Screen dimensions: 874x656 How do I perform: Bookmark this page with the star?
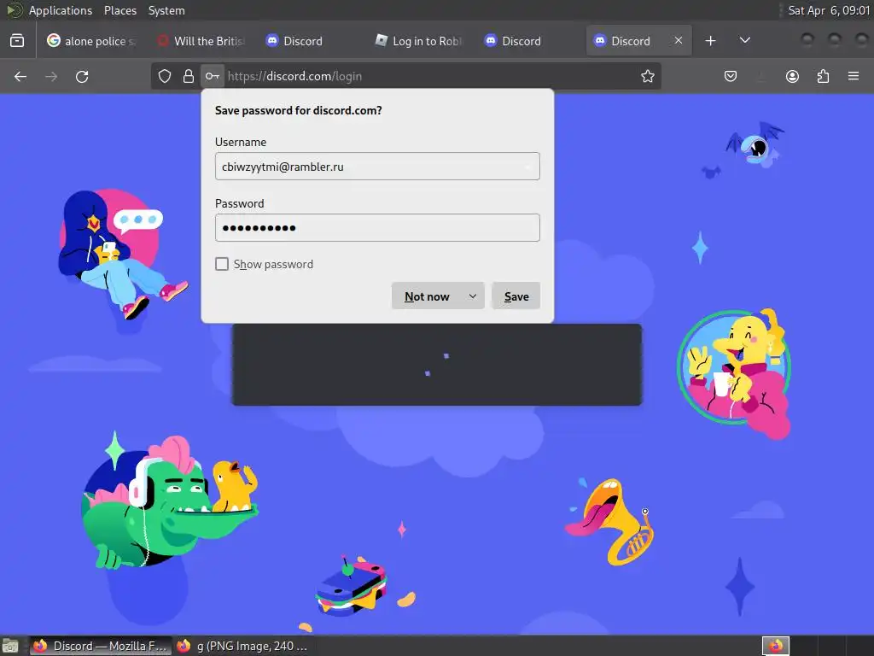point(647,76)
